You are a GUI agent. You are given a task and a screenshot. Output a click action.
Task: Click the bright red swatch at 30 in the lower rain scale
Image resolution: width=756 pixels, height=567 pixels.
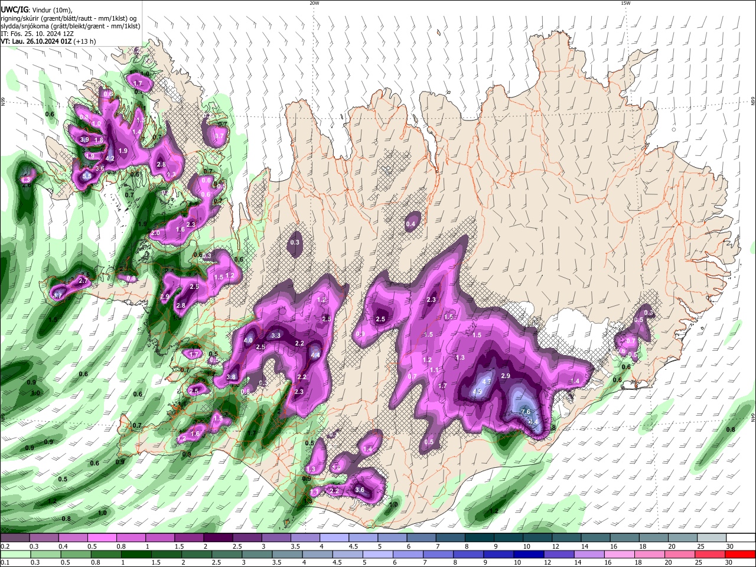click(x=740, y=554)
